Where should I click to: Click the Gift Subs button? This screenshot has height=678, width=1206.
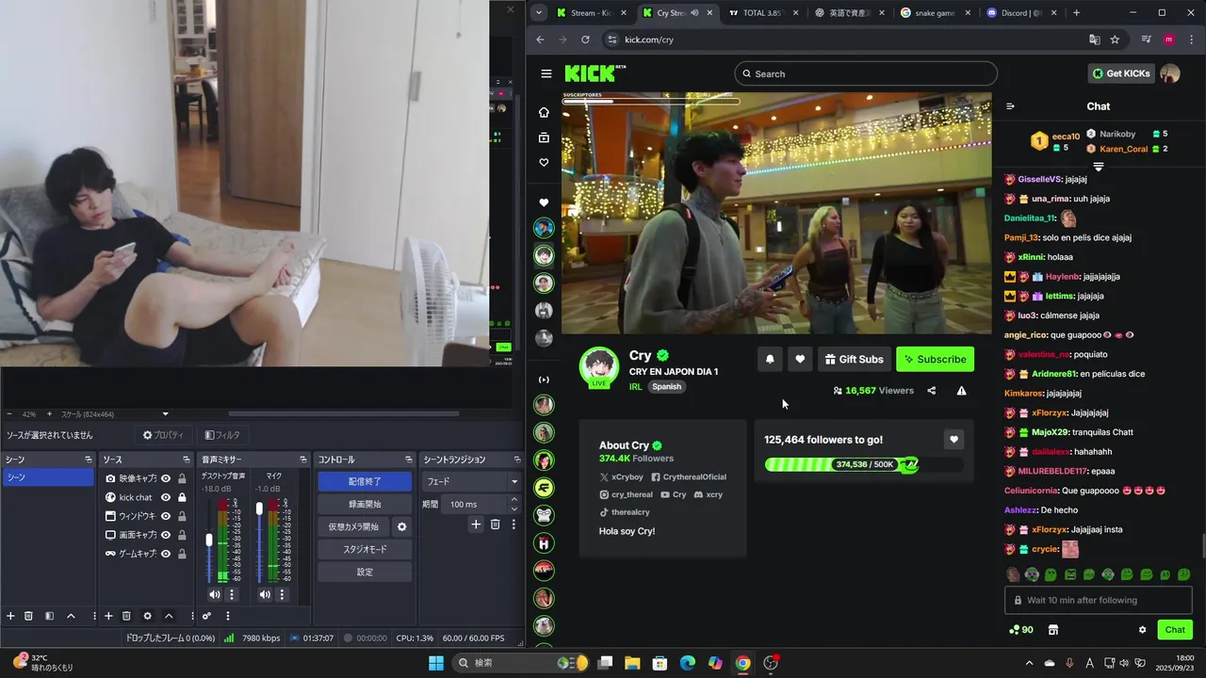point(854,359)
